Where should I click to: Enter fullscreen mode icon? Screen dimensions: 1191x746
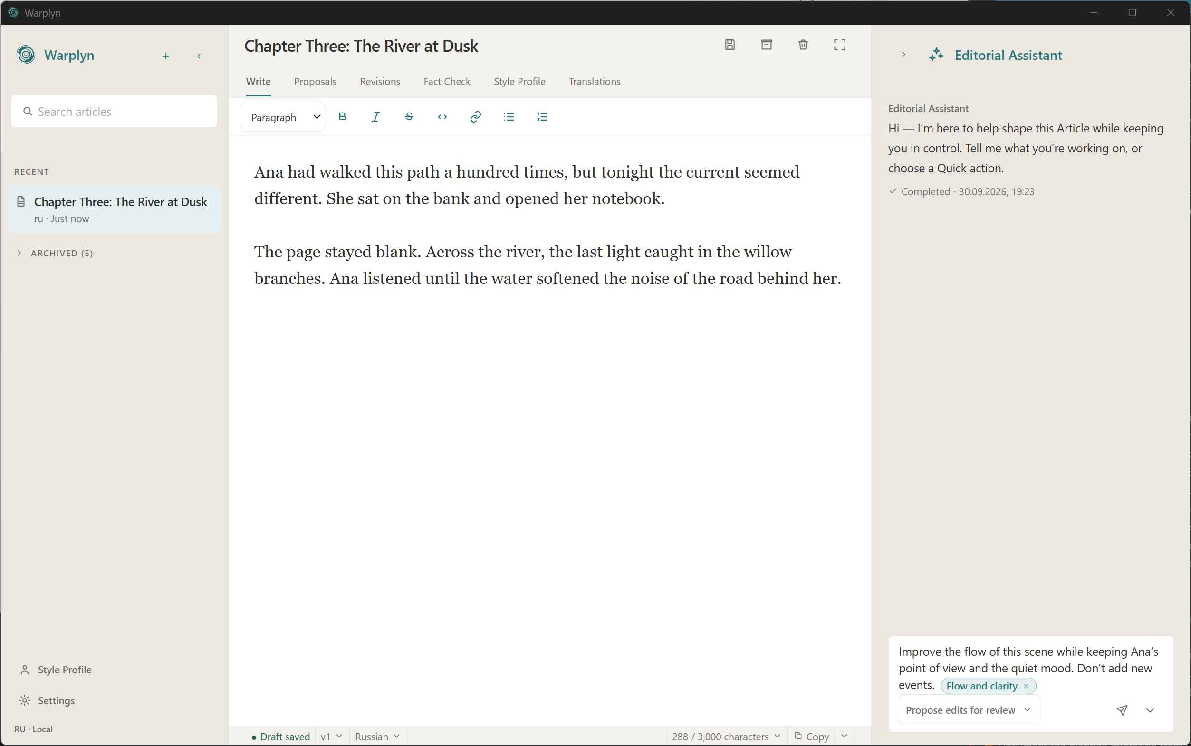pyautogui.click(x=839, y=45)
